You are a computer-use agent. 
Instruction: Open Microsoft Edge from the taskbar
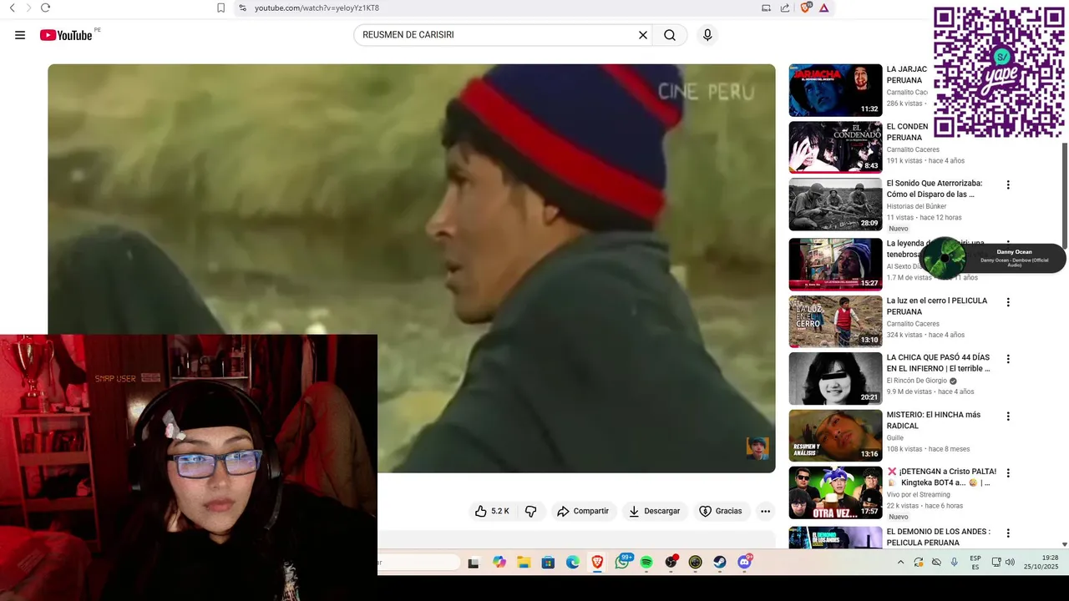[573, 563]
